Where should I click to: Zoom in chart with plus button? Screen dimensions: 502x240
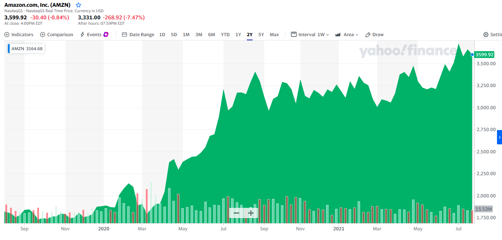click(250, 213)
